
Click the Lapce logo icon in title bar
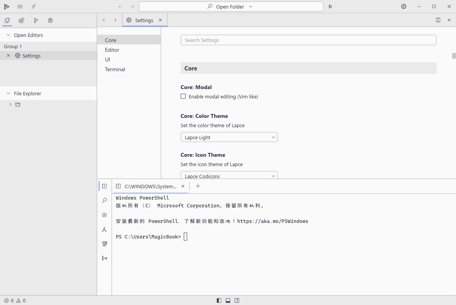point(7,6)
